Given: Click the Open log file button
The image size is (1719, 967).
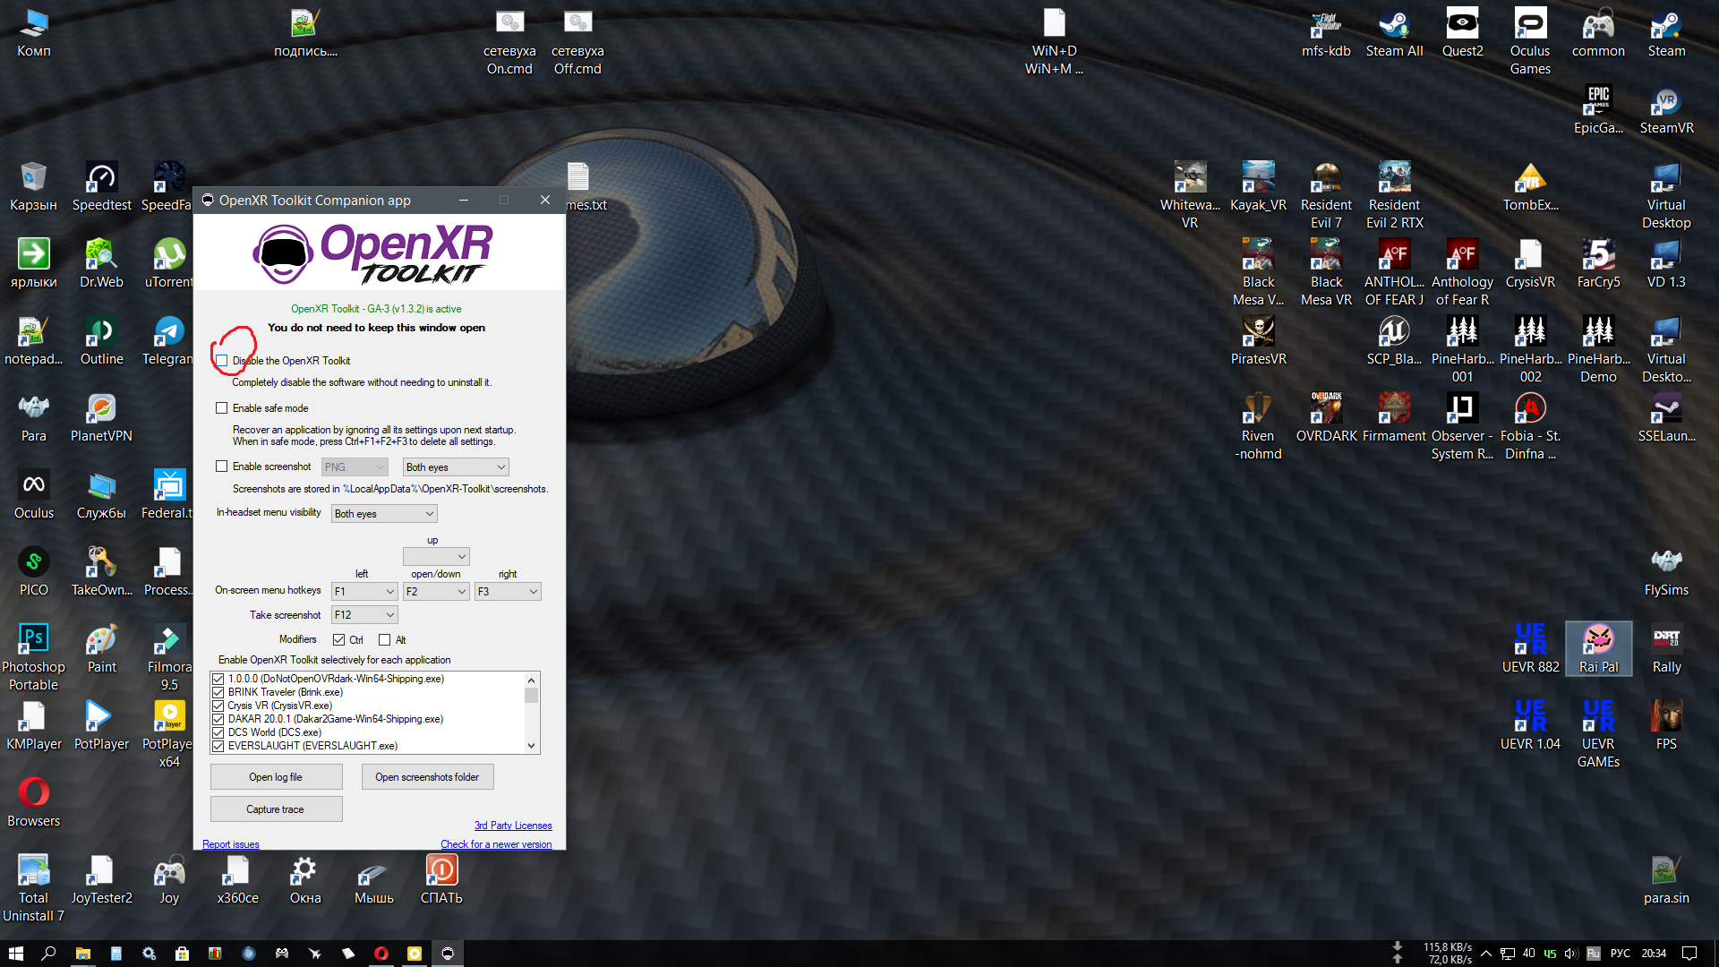Looking at the screenshot, I should pyautogui.click(x=276, y=777).
